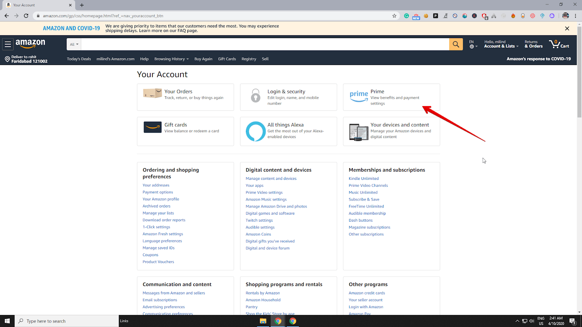
Task: Open Language preferences link
Action: [162, 241]
